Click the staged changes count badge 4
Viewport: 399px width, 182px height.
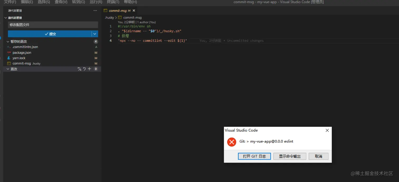96,41
